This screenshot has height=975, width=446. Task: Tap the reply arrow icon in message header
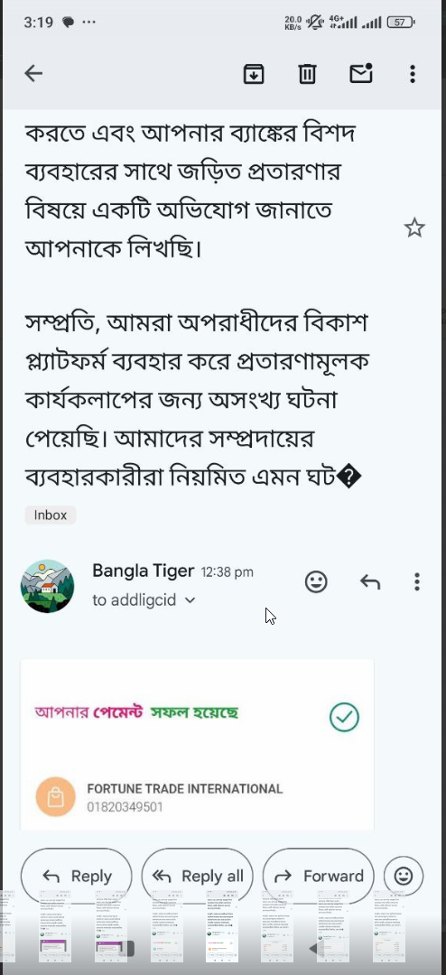[x=370, y=582]
